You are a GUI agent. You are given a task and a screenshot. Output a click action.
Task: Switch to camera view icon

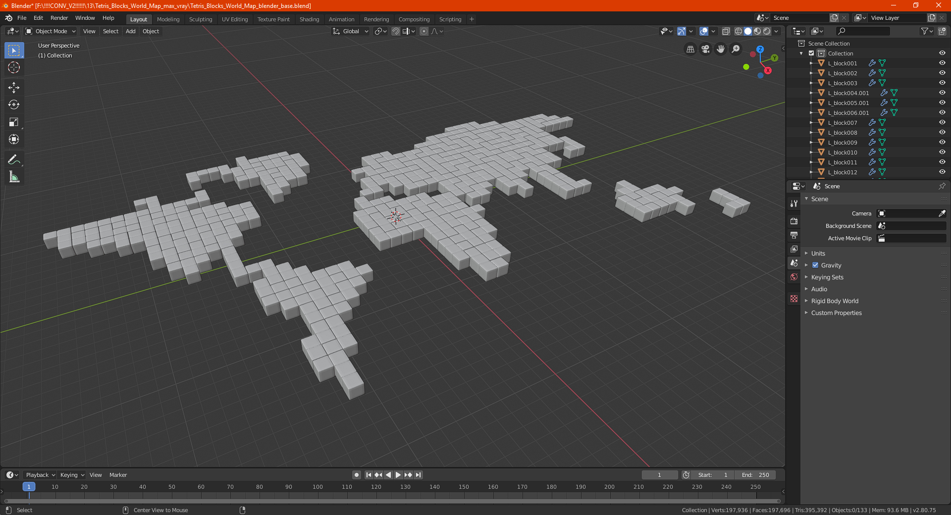tap(705, 49)
